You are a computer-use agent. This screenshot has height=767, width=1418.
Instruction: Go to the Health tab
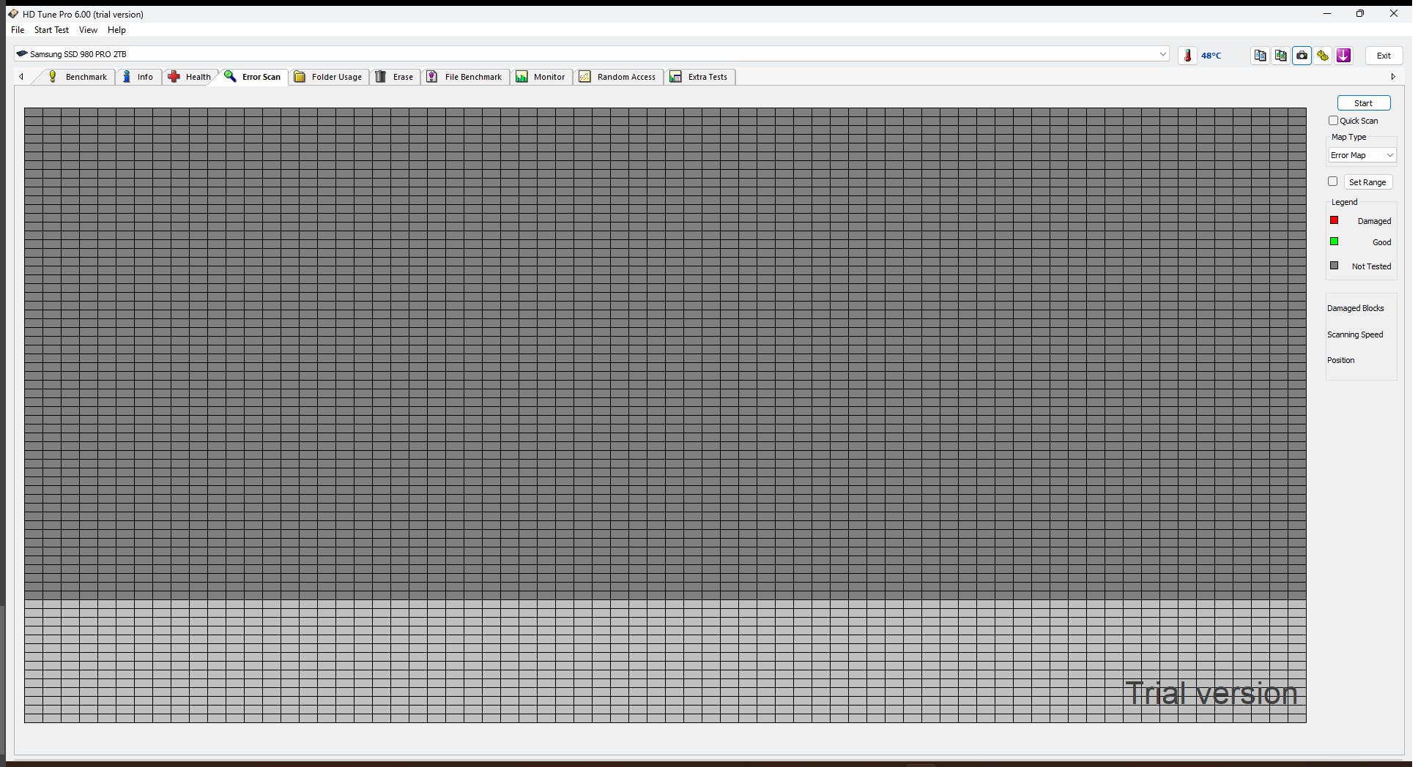[x=189, y=77]
